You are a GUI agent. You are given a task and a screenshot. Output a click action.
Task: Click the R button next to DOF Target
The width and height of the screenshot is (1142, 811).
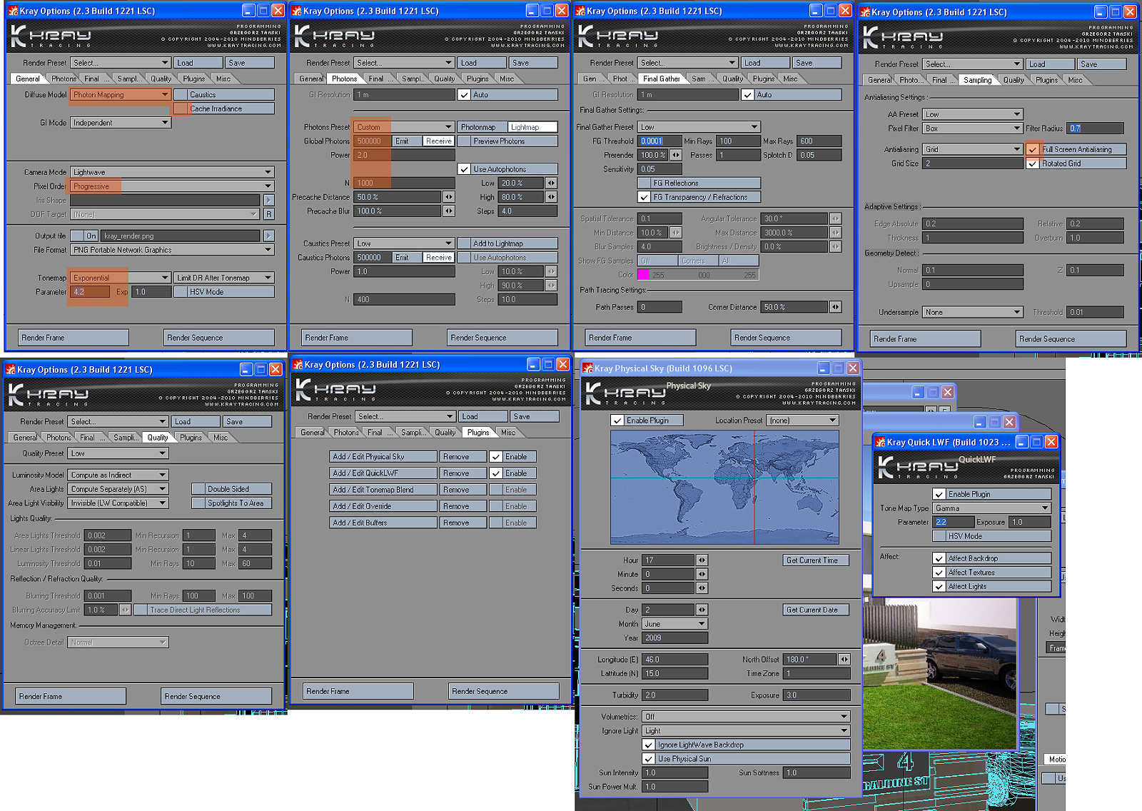point(269,214)
